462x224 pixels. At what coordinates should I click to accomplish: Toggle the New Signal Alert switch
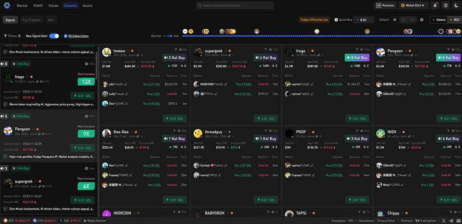[x=54, y=36]
